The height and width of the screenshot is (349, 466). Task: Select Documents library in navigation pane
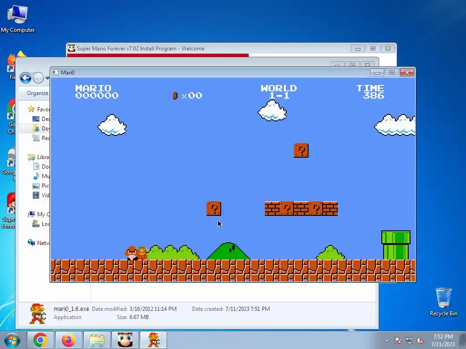(41, 166)
